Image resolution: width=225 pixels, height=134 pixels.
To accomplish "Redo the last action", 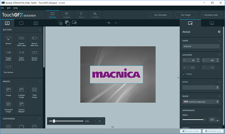I will 116,23.
